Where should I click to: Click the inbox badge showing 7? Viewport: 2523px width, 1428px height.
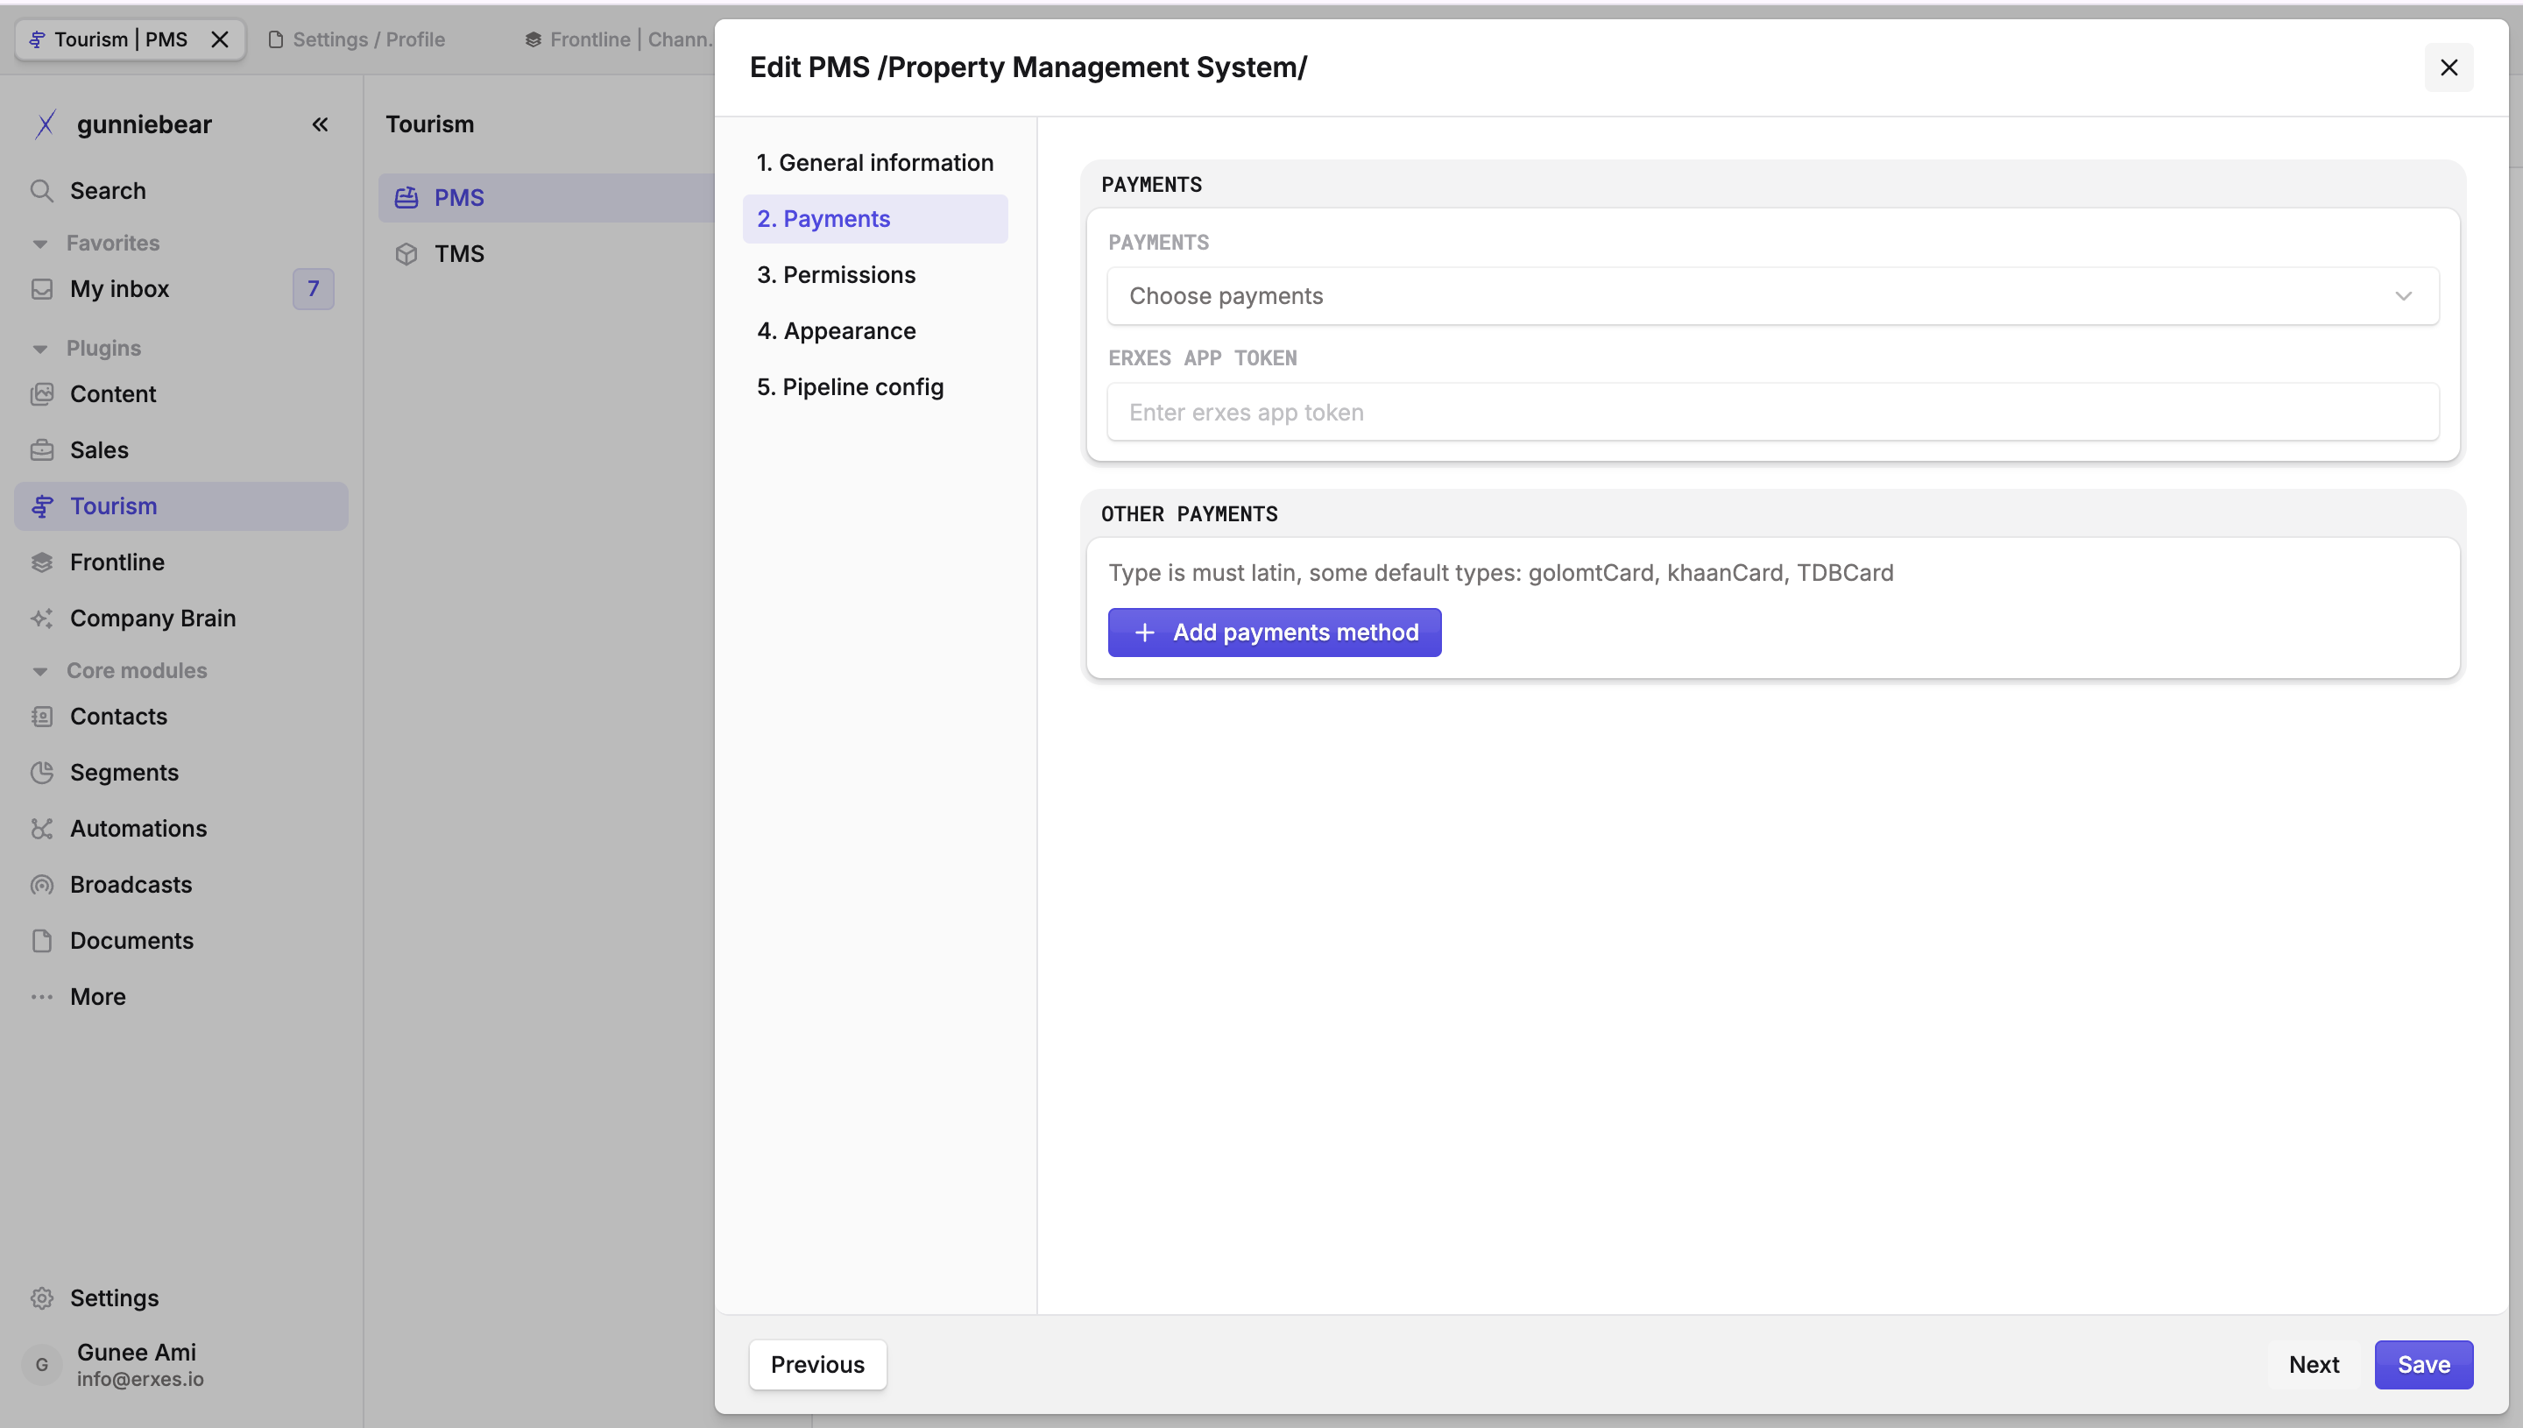(x=313, y=288)
